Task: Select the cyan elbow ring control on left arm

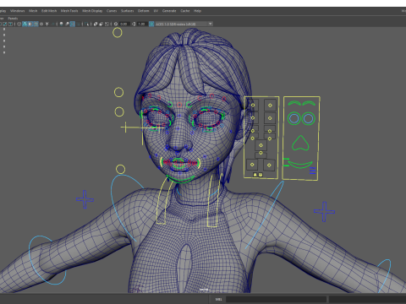Action: coord(47,260)
